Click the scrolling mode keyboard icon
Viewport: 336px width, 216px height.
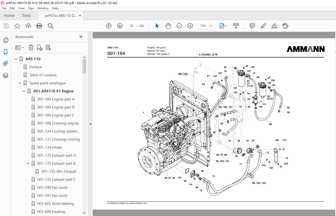click(x=236, y=26)
